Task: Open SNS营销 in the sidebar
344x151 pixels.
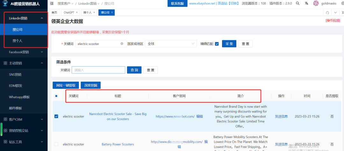Action: click(24, 74)
